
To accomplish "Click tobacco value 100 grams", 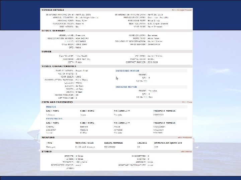I will click(81, 162).
